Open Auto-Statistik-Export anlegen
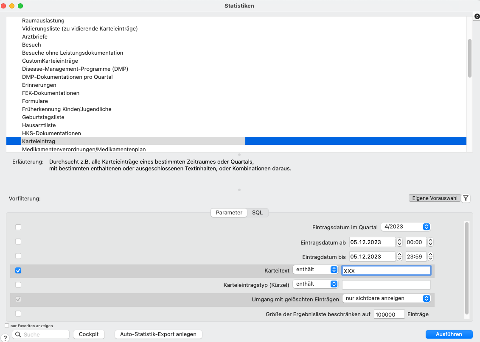This screenshot has height=342, width=480. pos(158,334)
